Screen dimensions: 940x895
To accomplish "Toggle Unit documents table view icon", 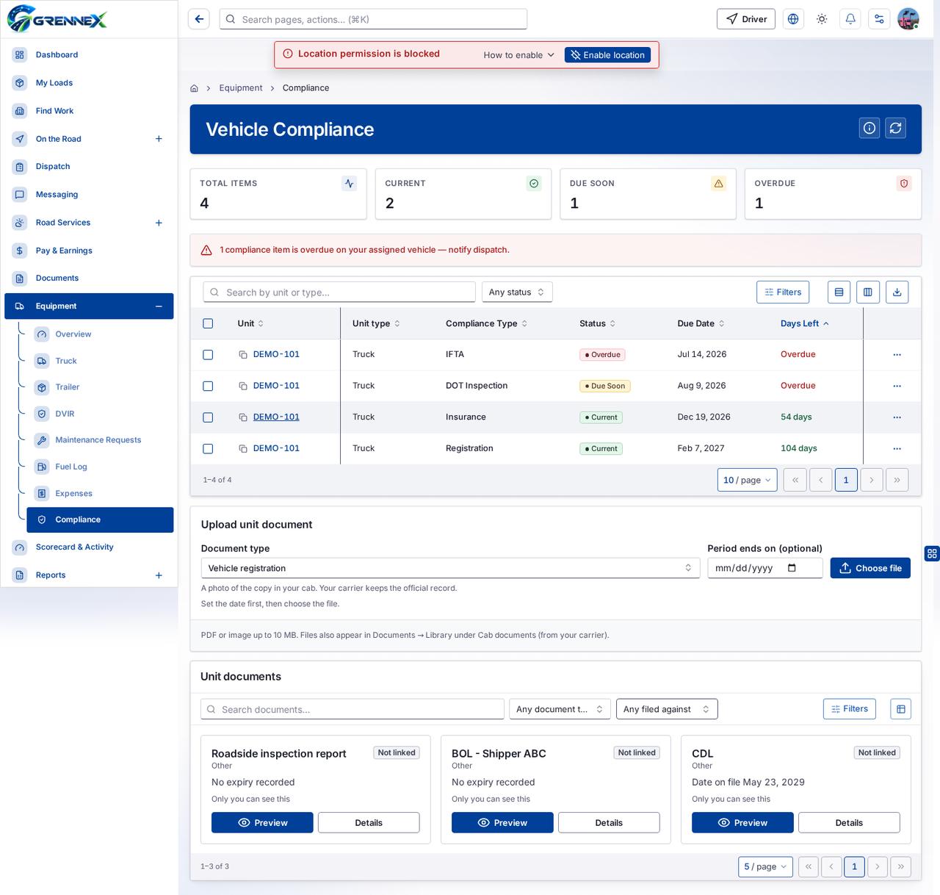I will (x=900, y=709).
